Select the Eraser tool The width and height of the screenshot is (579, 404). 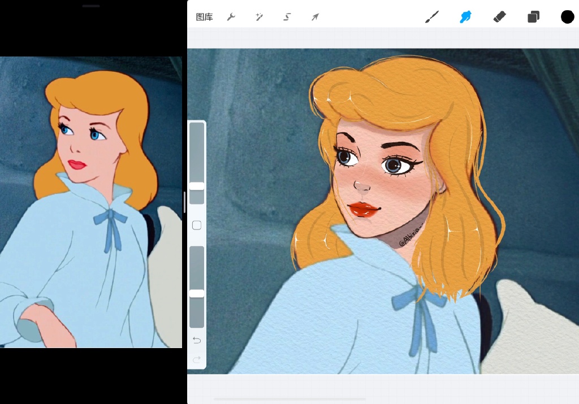499,17
